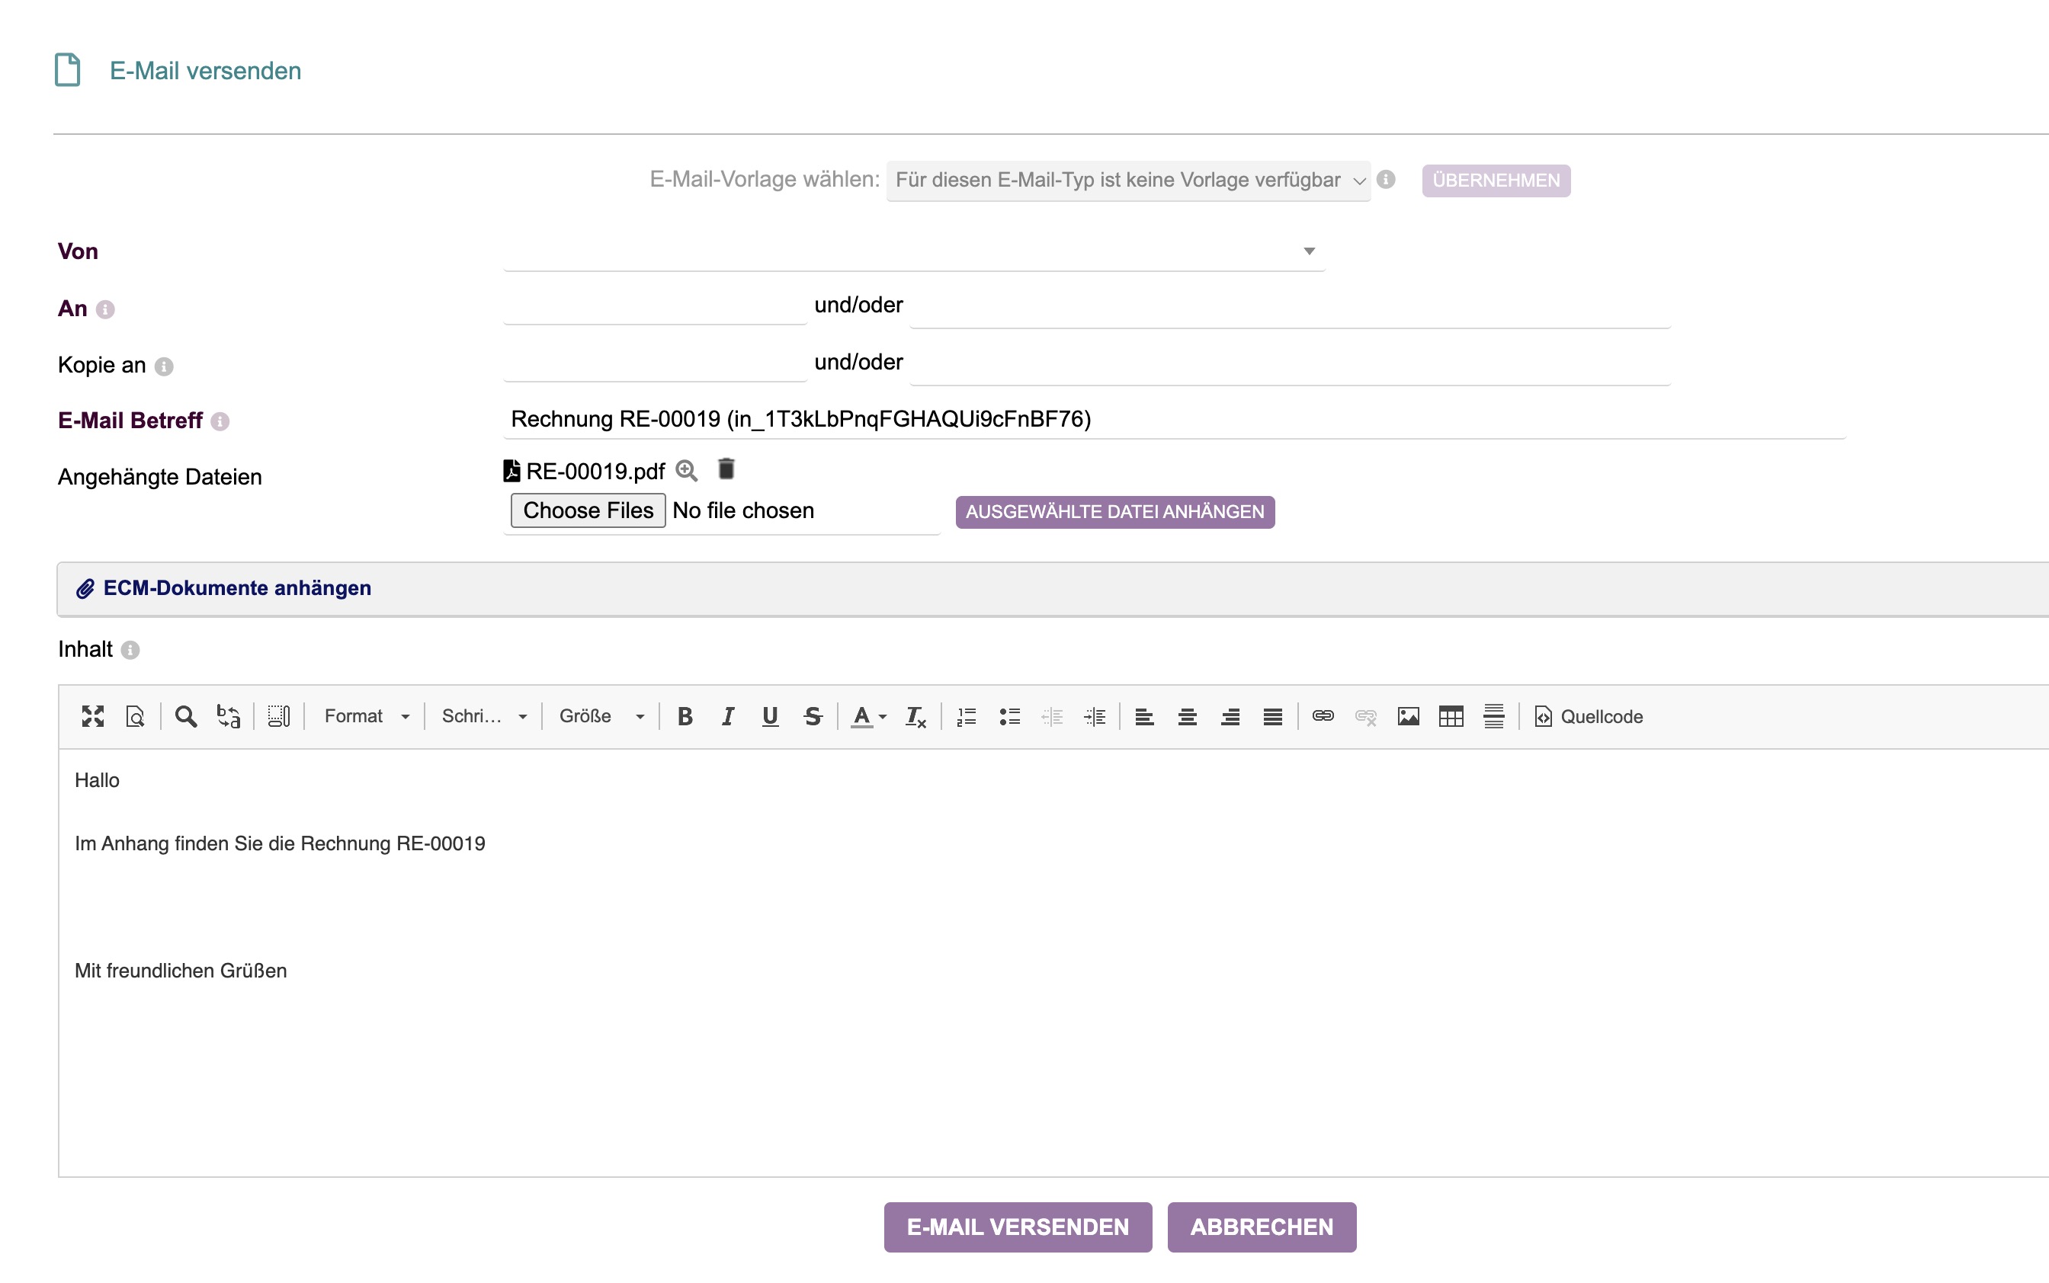Image resolution: width=2049 pixels, height=1283 pixels.
Task: Maximize the editor with the fullscreen icon
Action: tap(92, 716)
